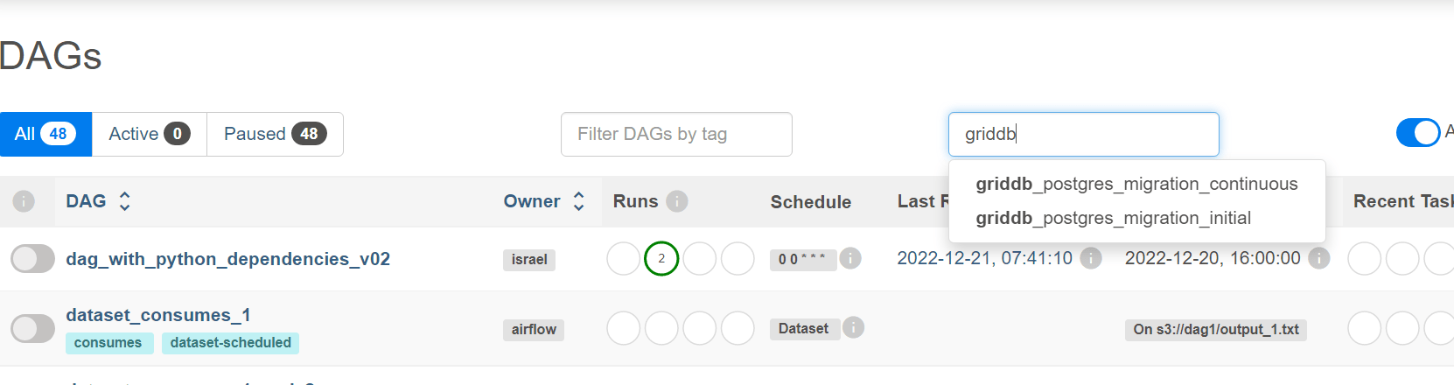Toggle the dataset_consumes_1 DAG switch on

click(32, 329)
